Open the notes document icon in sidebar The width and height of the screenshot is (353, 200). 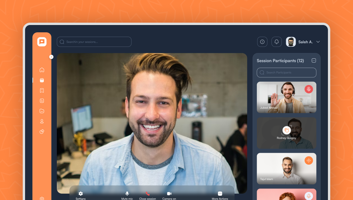click(42, 101)
